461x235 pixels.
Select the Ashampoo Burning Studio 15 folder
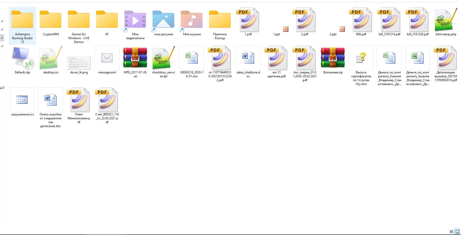point(22,26)
